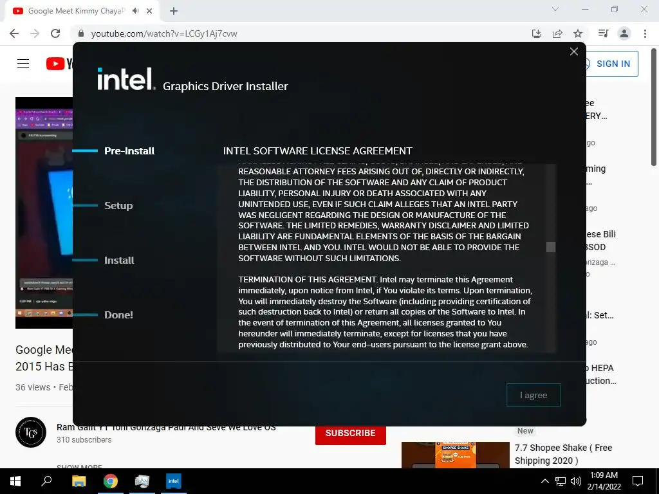The width and height of the screenshot is (659, 494).
Task: Bookmark this tab with the star
Action: 578,33
